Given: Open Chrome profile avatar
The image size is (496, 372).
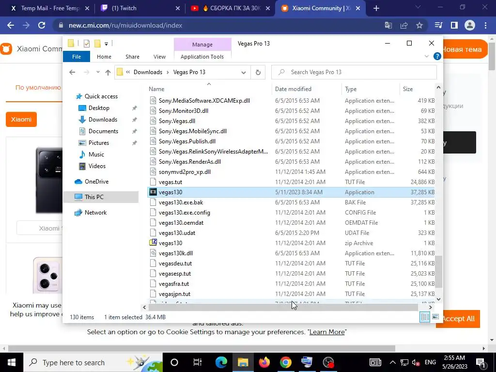Looking at the screenshot, I should pyautogui.click(x=470, y=25).
